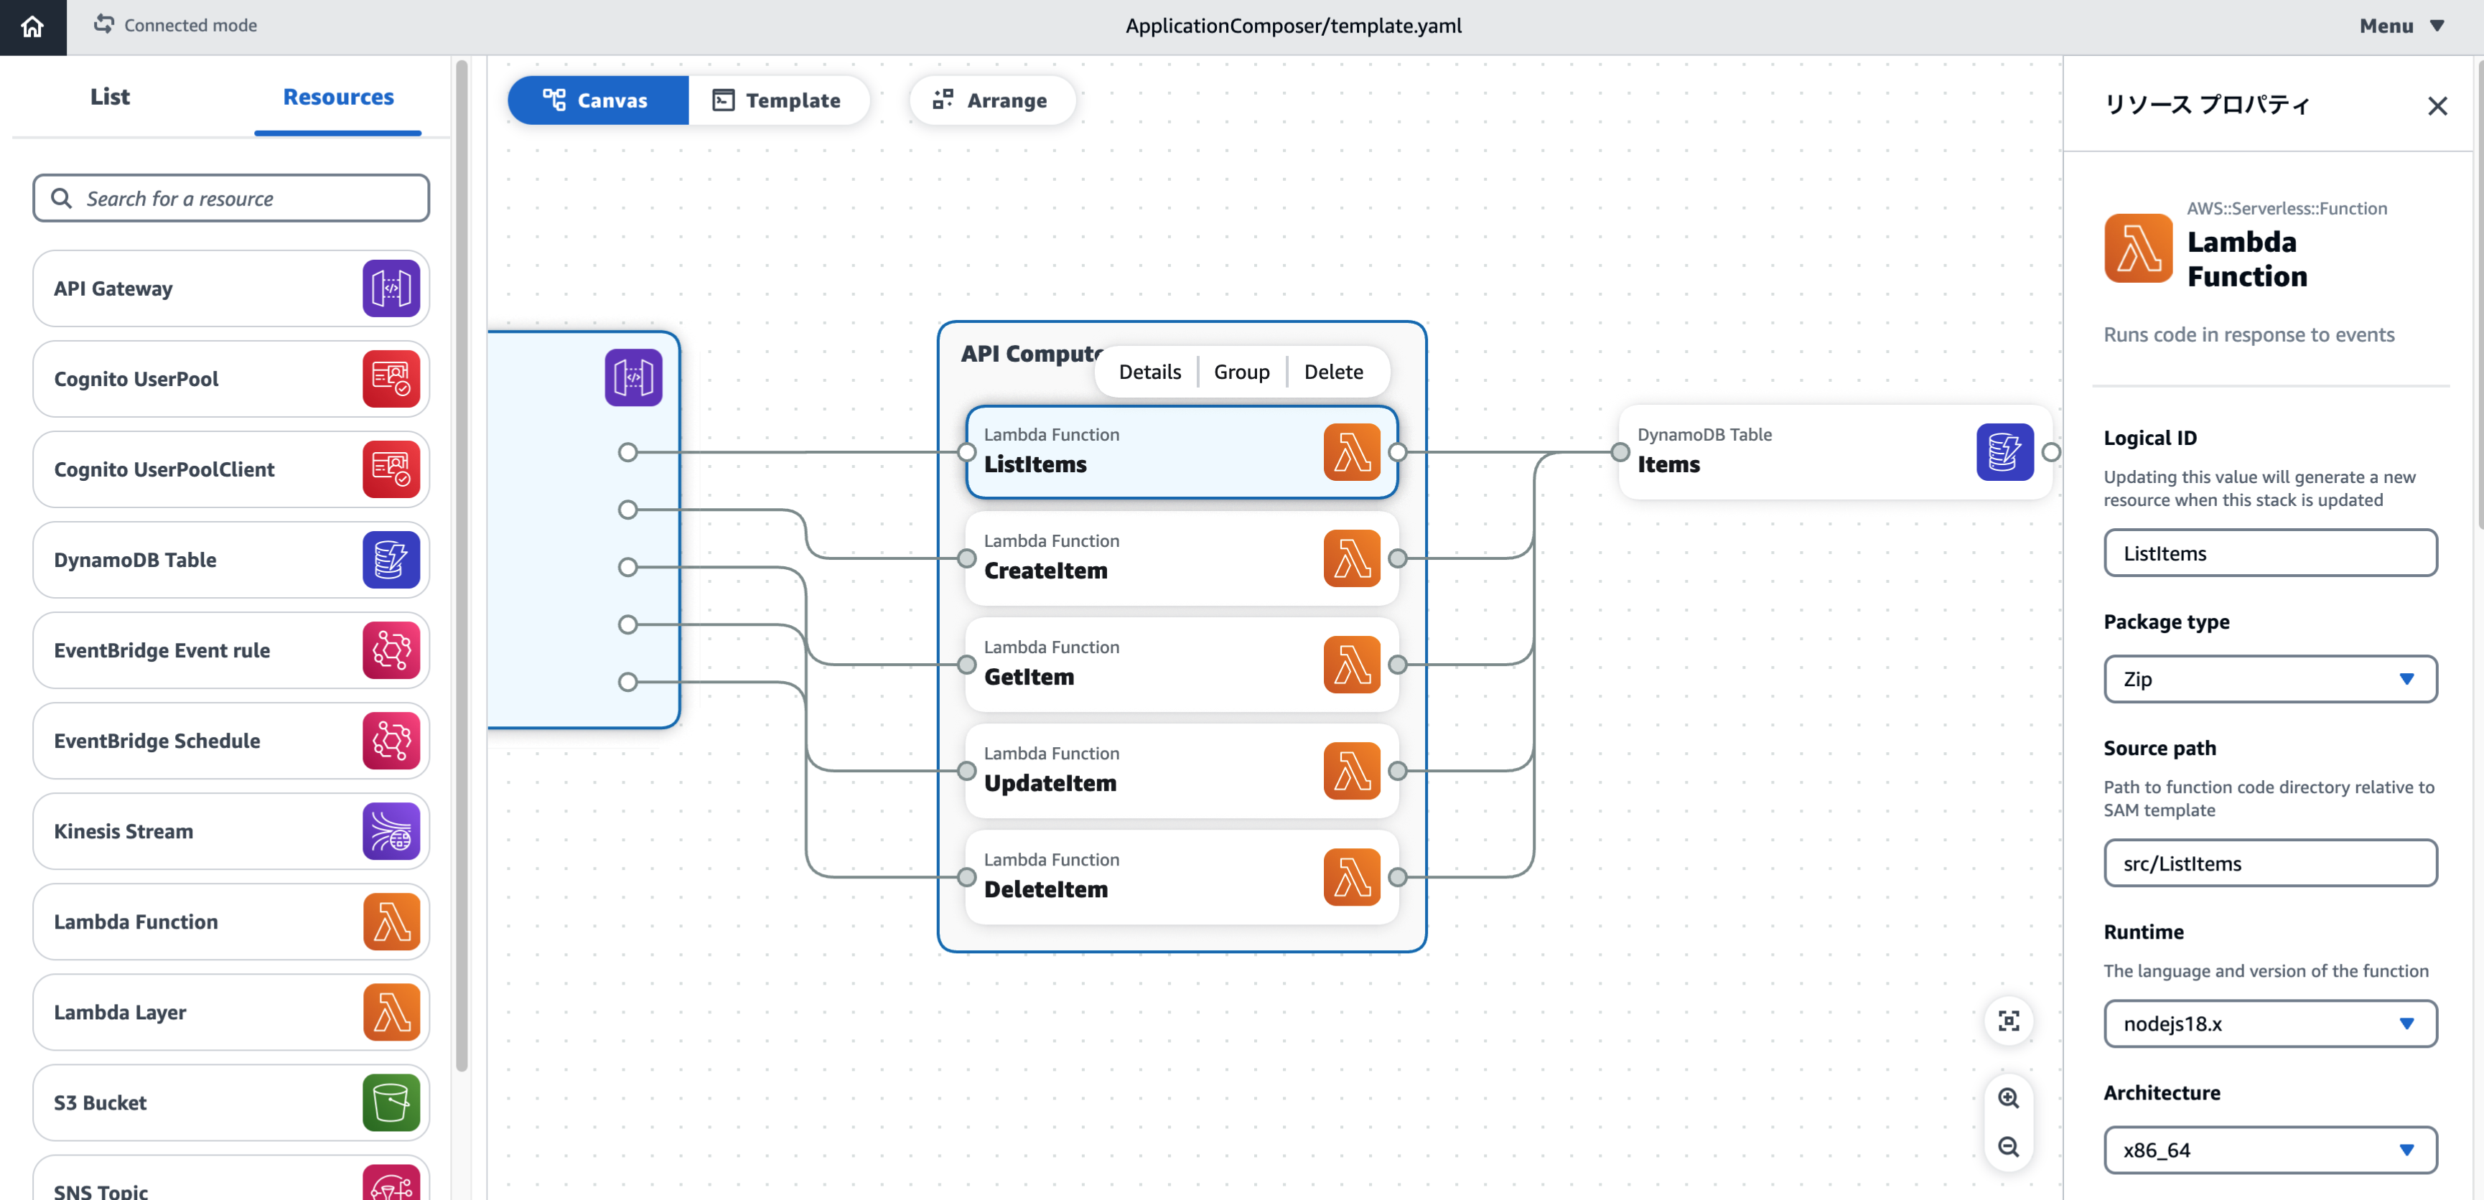Click the Logical ID input field
The image size is (2484, 1200).
2270,553
